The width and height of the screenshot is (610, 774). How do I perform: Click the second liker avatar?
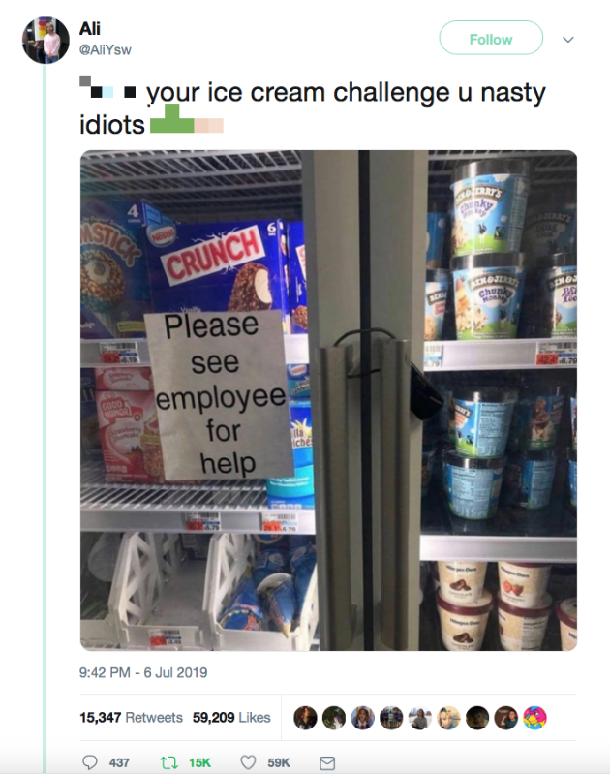334,718
